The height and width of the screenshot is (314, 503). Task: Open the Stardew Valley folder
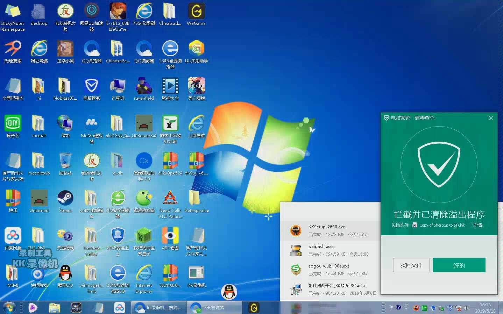[92, 241]
